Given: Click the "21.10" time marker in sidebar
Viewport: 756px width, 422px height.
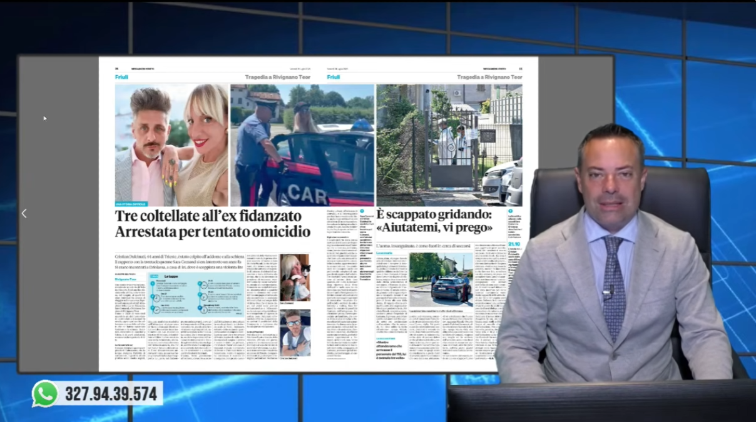Looking at the screenshot, I should click(x=514, y=244).
